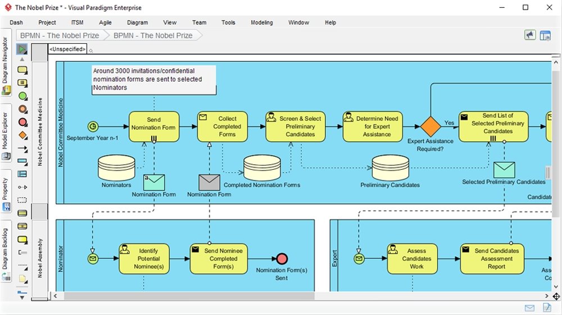Open the Project menu
The width and height of the screenshot is (562, 315).
47,22
